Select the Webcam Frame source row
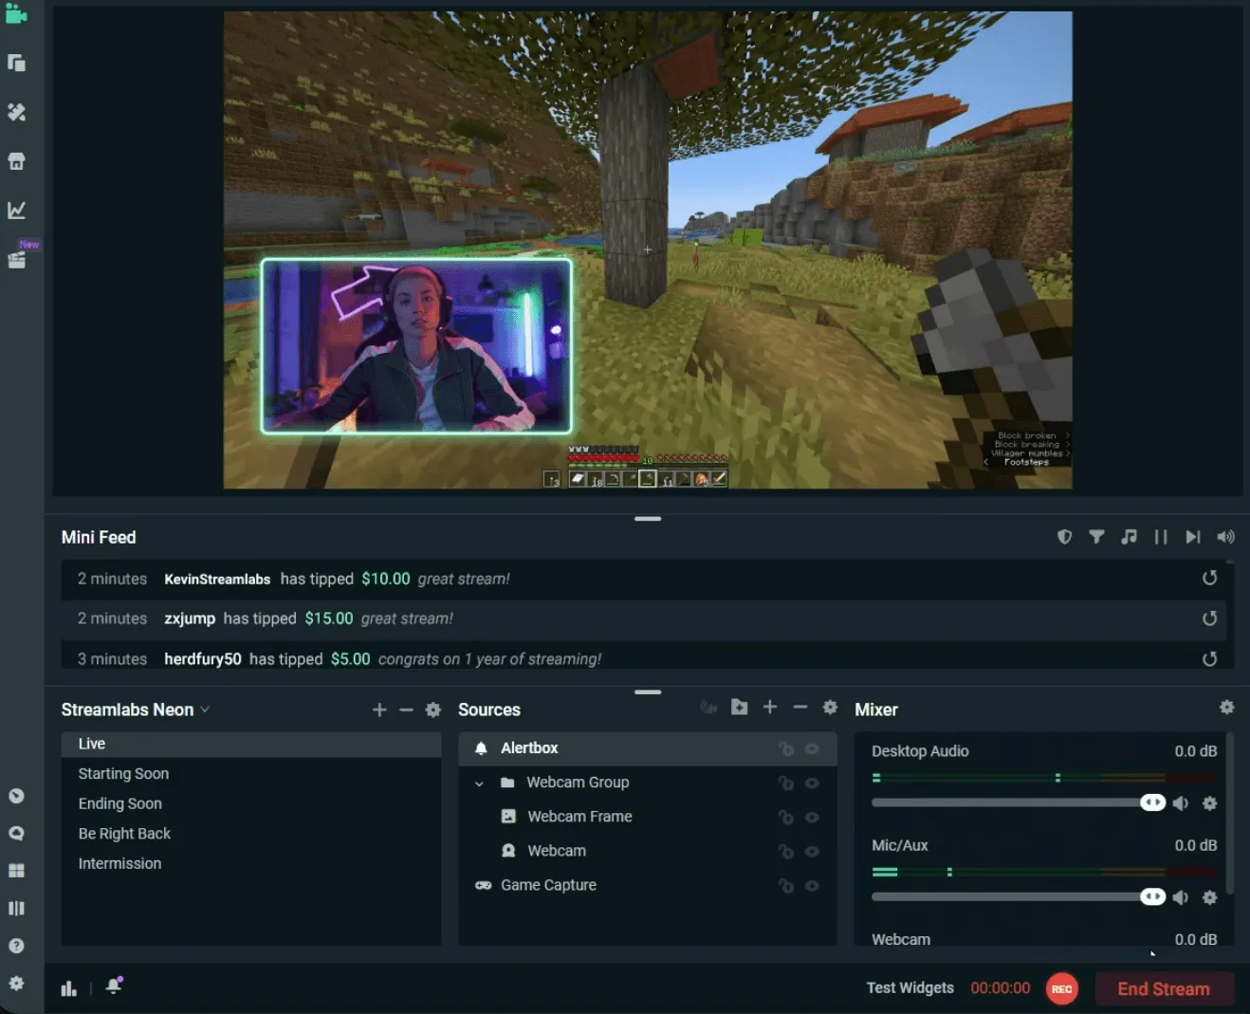The width and height of the screenshot is (1250, 1014). [648, 817]
